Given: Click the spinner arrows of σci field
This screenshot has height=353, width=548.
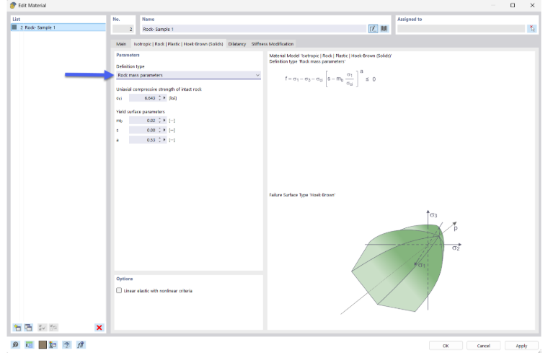Looking at the screenshot, I should [x=160, y=98].
